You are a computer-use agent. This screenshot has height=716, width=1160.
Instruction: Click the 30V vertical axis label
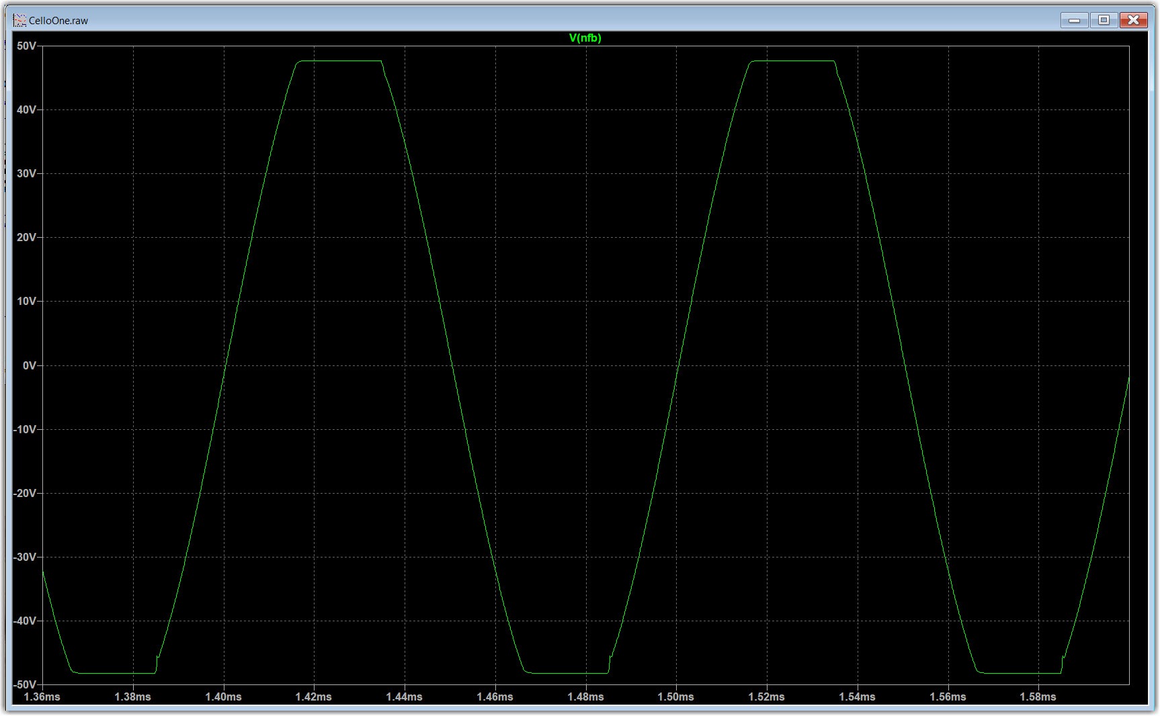(27, 173)
